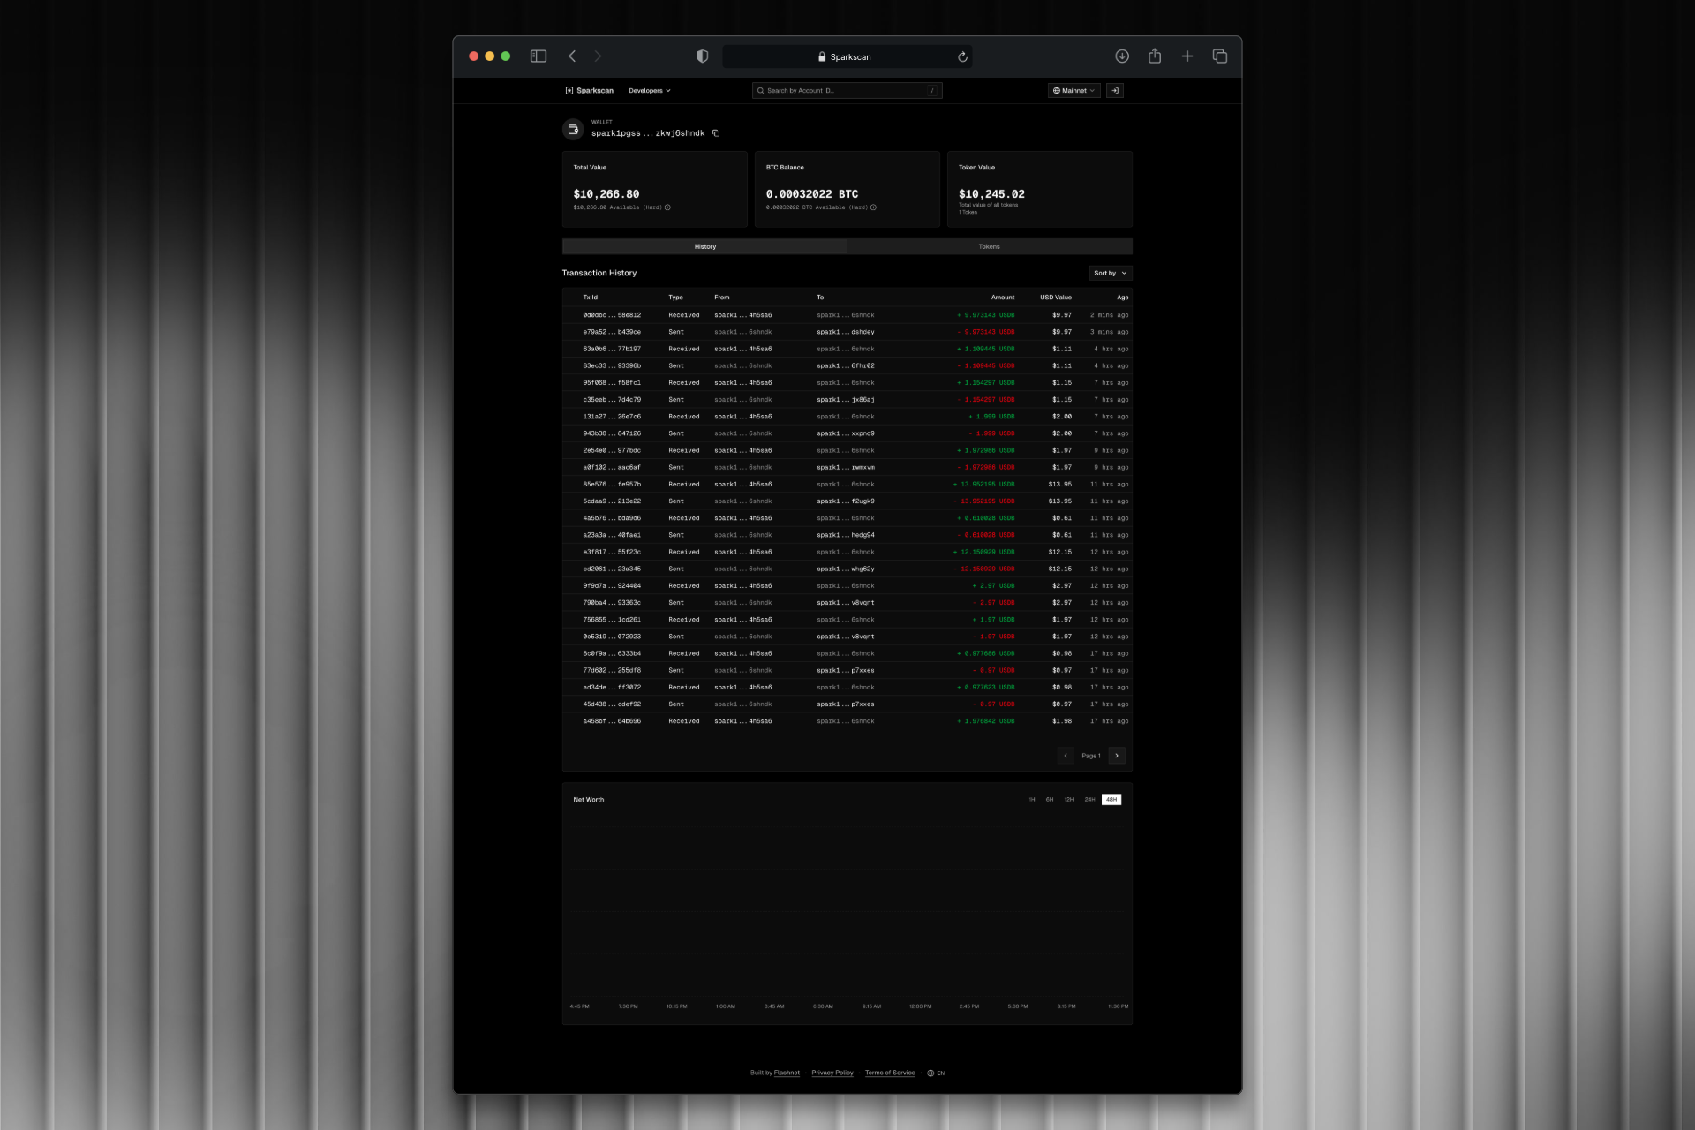This screenshot has height=1130, width=1695.
Task: Click the Safari reload button in address bar
Action: (961, 56)
